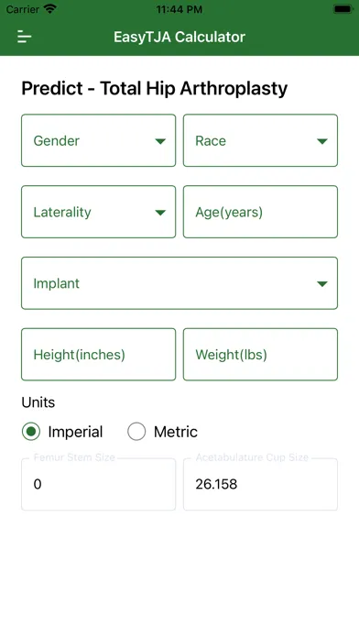Open the Gender dropdown
The image size is (359, 638).
click(x=98, y=140)
